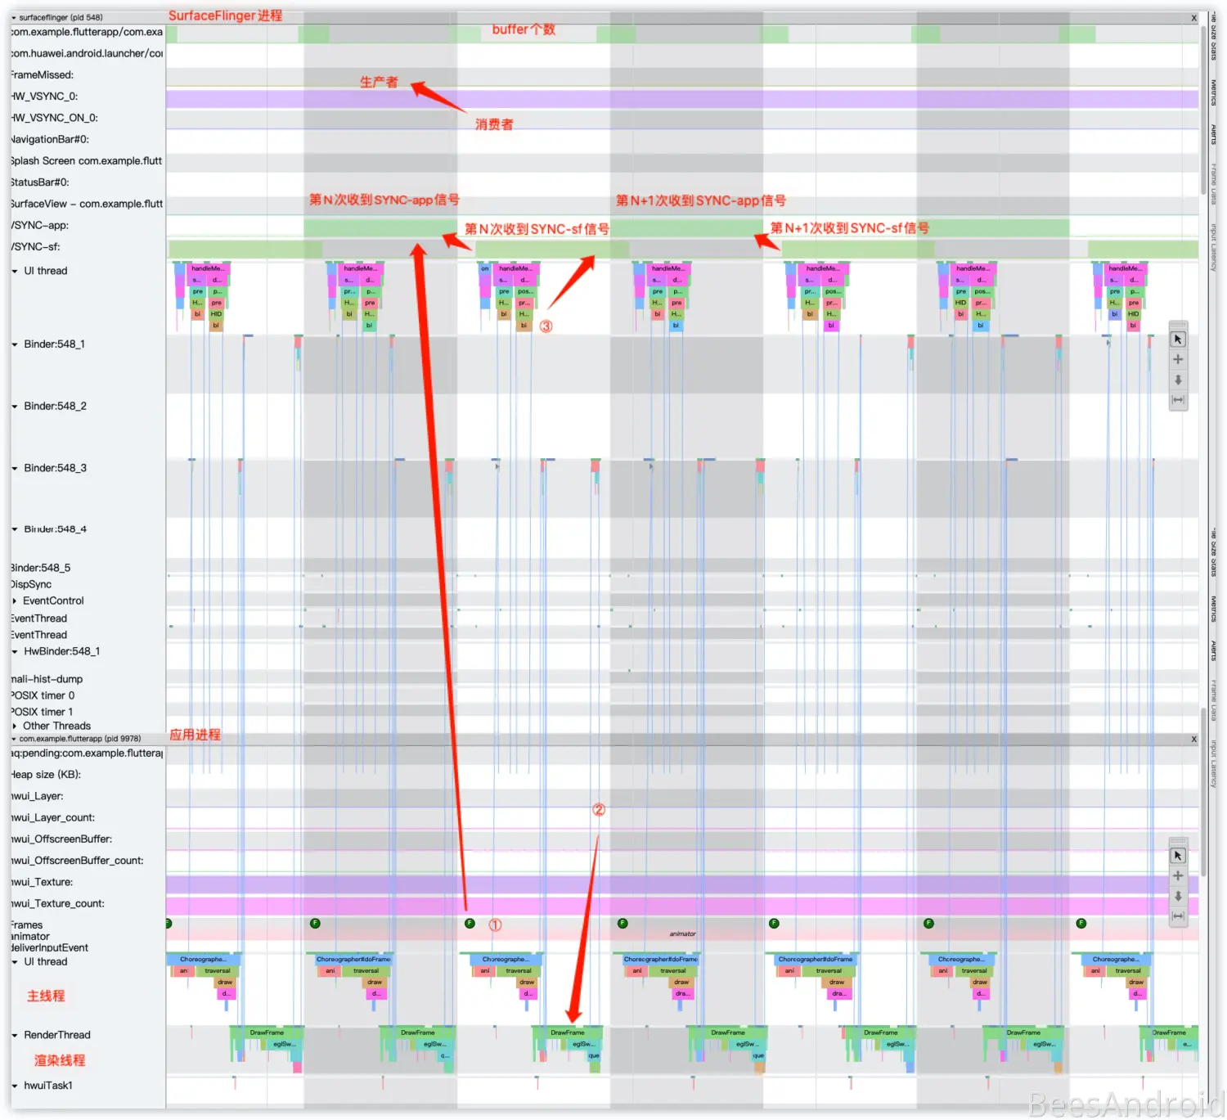This screenshot has width=1227, height=1120.
Task: Expand the EventControl thread row
Action: point(15,601)
